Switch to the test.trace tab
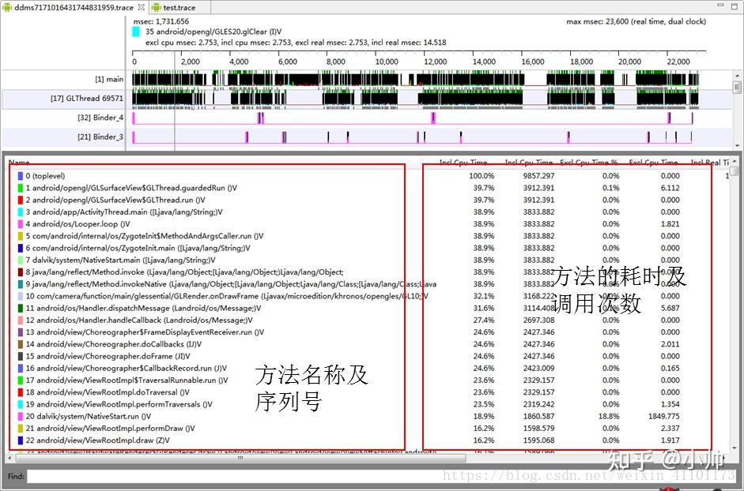 point(178,6)
